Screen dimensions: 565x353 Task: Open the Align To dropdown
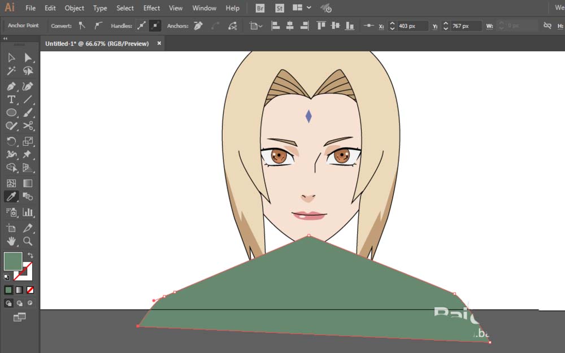256,25
